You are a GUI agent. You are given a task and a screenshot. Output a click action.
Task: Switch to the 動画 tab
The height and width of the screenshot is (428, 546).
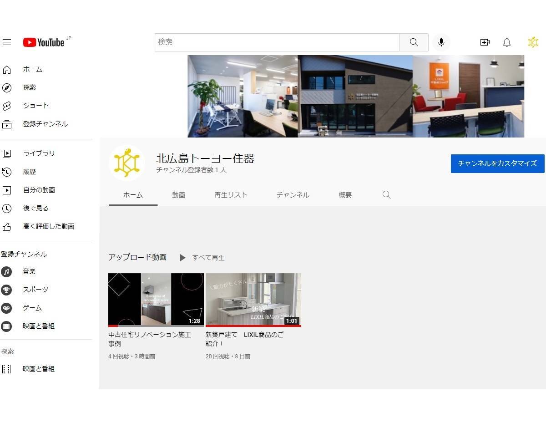178,195
